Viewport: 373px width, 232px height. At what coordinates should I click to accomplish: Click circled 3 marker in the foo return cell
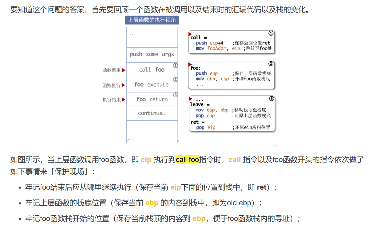175,95
